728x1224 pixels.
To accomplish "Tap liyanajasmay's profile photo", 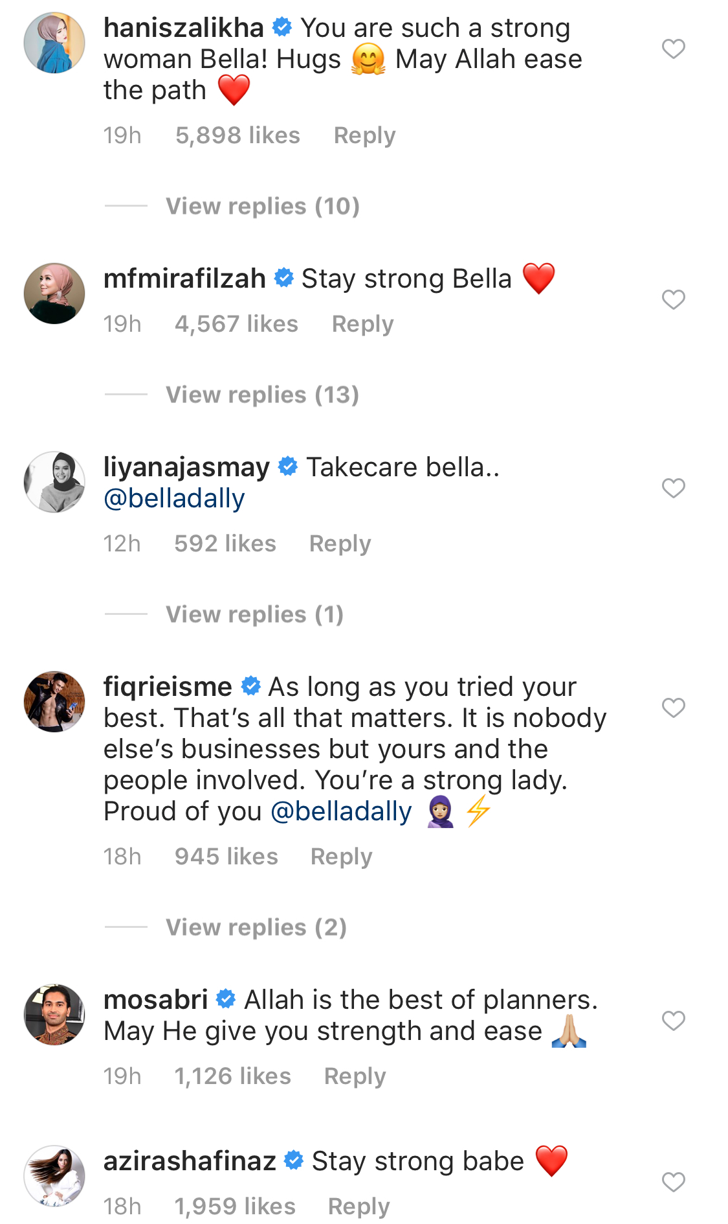I will tap(54, 482).
